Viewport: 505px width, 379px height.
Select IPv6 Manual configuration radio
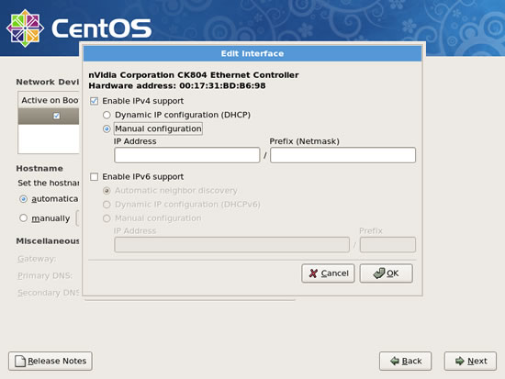point(107,218)
